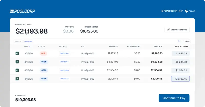Click the amount to pay field showing $1,485.23
Screen dimensions: 205x107
click(181, 53)
